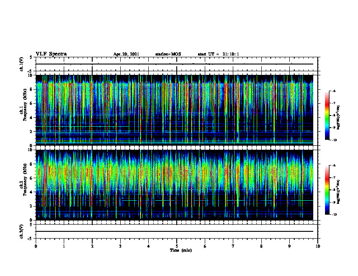Click the ch.1 colorbar "log(PSD)" units label
This screenshot has height=276, width=358.
tap(339, 118)
